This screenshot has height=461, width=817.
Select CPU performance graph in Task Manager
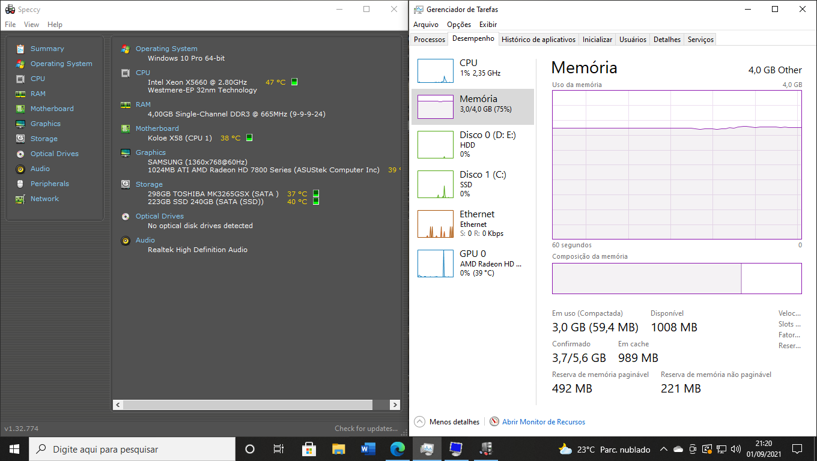436,71
